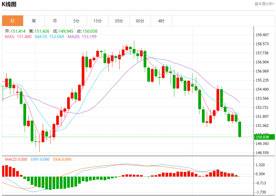276x196 pixels.
Task: Open the 5分 interval tab
Action: 77,21
